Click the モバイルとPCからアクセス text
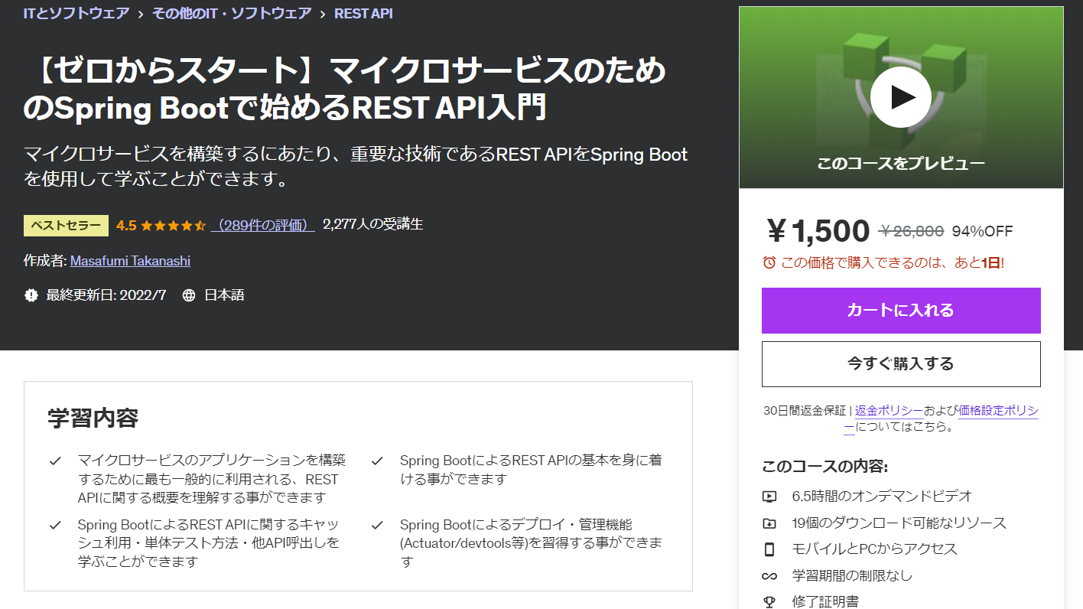Screen dimensions: 1083x609 pos(875,549)
